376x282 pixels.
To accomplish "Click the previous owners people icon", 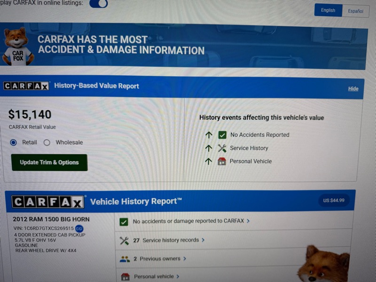I will pyautogui.click(x=125, y=258).
